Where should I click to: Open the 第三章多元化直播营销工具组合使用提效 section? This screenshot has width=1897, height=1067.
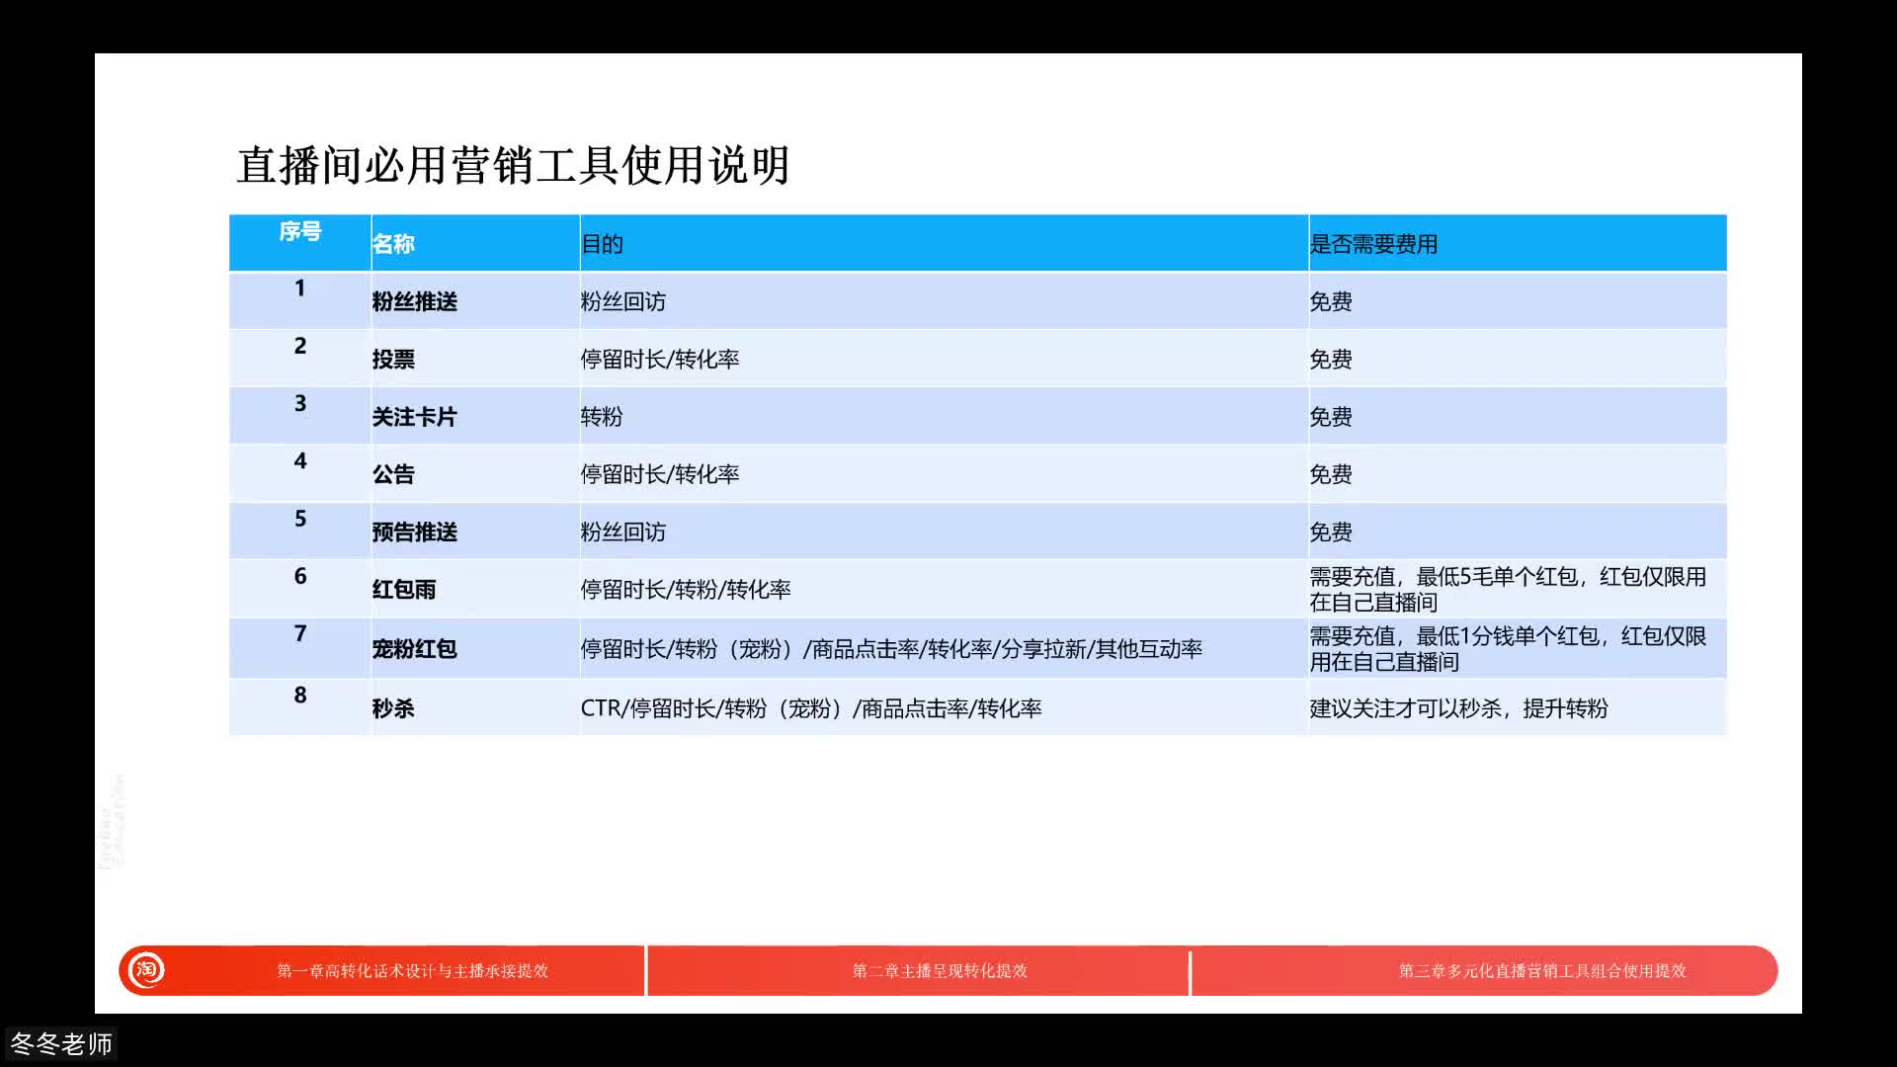click(x=1544, y=971)
